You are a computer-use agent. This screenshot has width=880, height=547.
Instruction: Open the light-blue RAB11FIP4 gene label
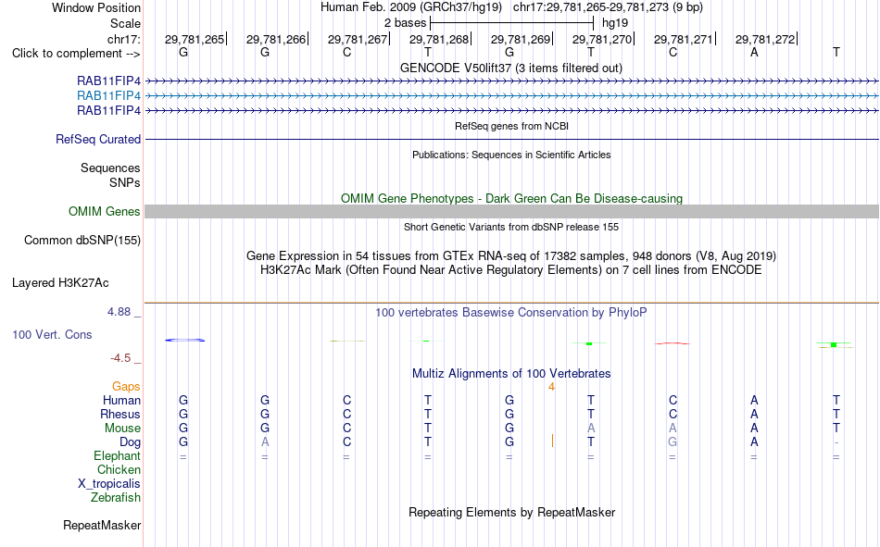(x=109, y=96)
